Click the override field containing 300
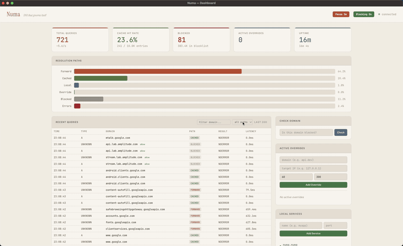The width and height of the screenshot is (403, 246). (330, 177)
